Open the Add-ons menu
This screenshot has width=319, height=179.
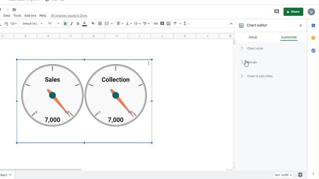(30, 15)
